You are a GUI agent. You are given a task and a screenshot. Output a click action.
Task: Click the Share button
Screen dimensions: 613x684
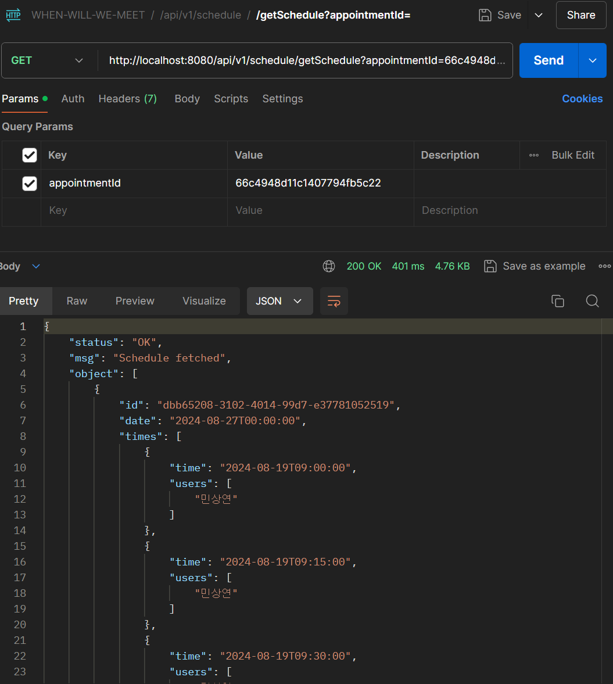coord(580,15)
